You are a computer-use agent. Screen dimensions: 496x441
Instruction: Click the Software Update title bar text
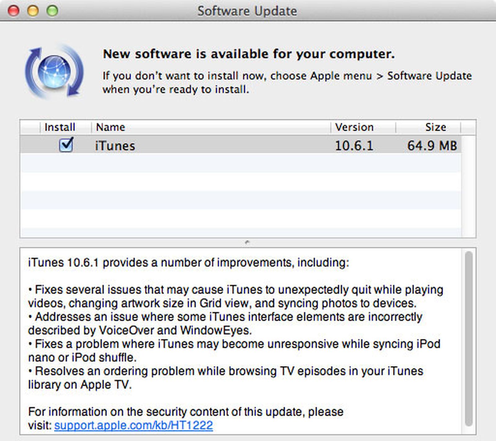pyautogui.click(x=247, y=11)
